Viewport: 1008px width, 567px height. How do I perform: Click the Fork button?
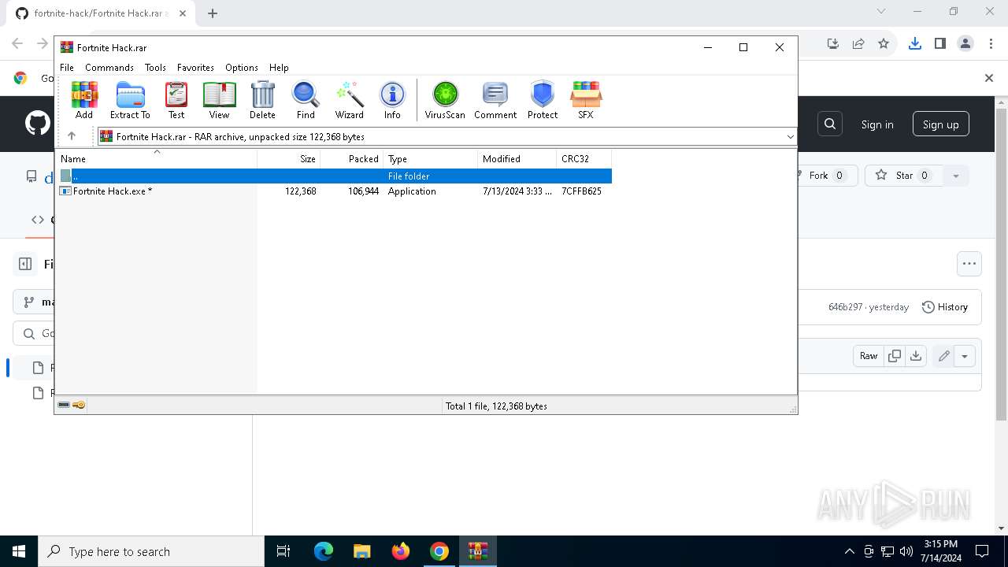pyautogui.click(x=825, y=176)
